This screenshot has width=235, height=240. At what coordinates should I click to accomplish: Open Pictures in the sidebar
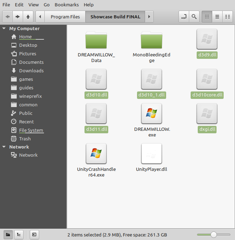[x=33, y=54]
